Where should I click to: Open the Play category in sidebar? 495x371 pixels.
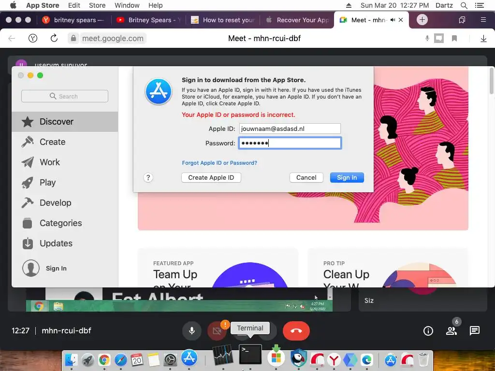tap(65, 182)
